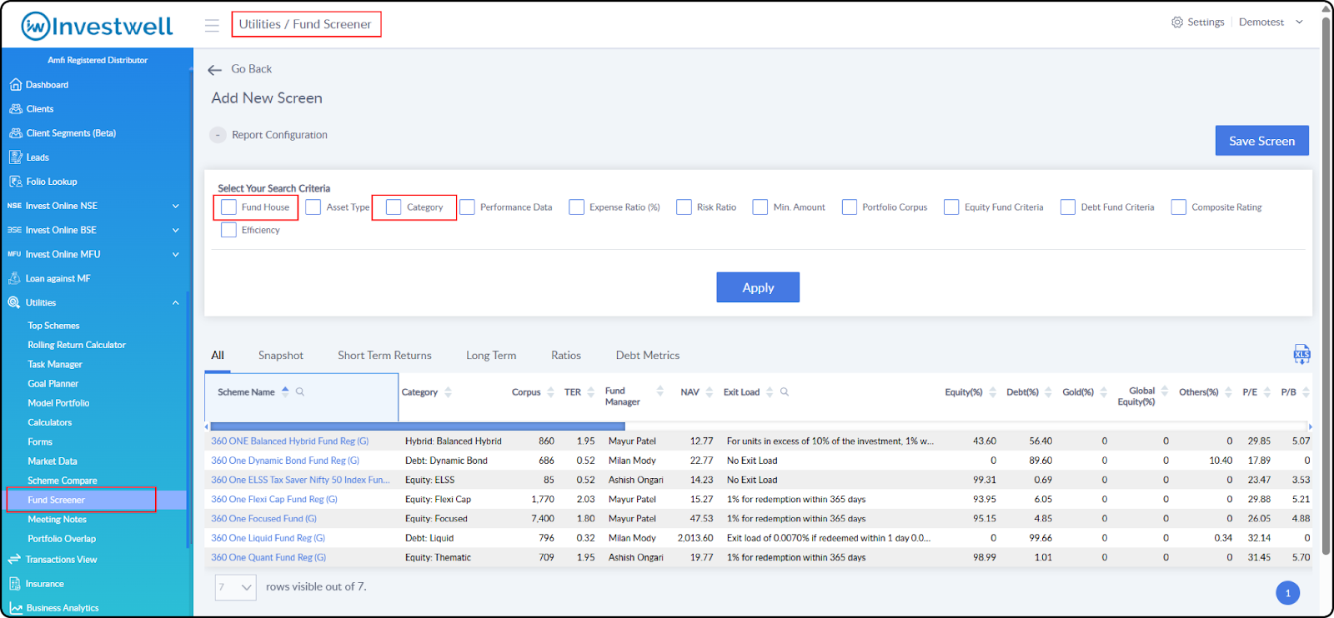The width and height of the screenshot is (1334, 618).
Task: Click search icon beside Scheme Name
Action: 300,391
